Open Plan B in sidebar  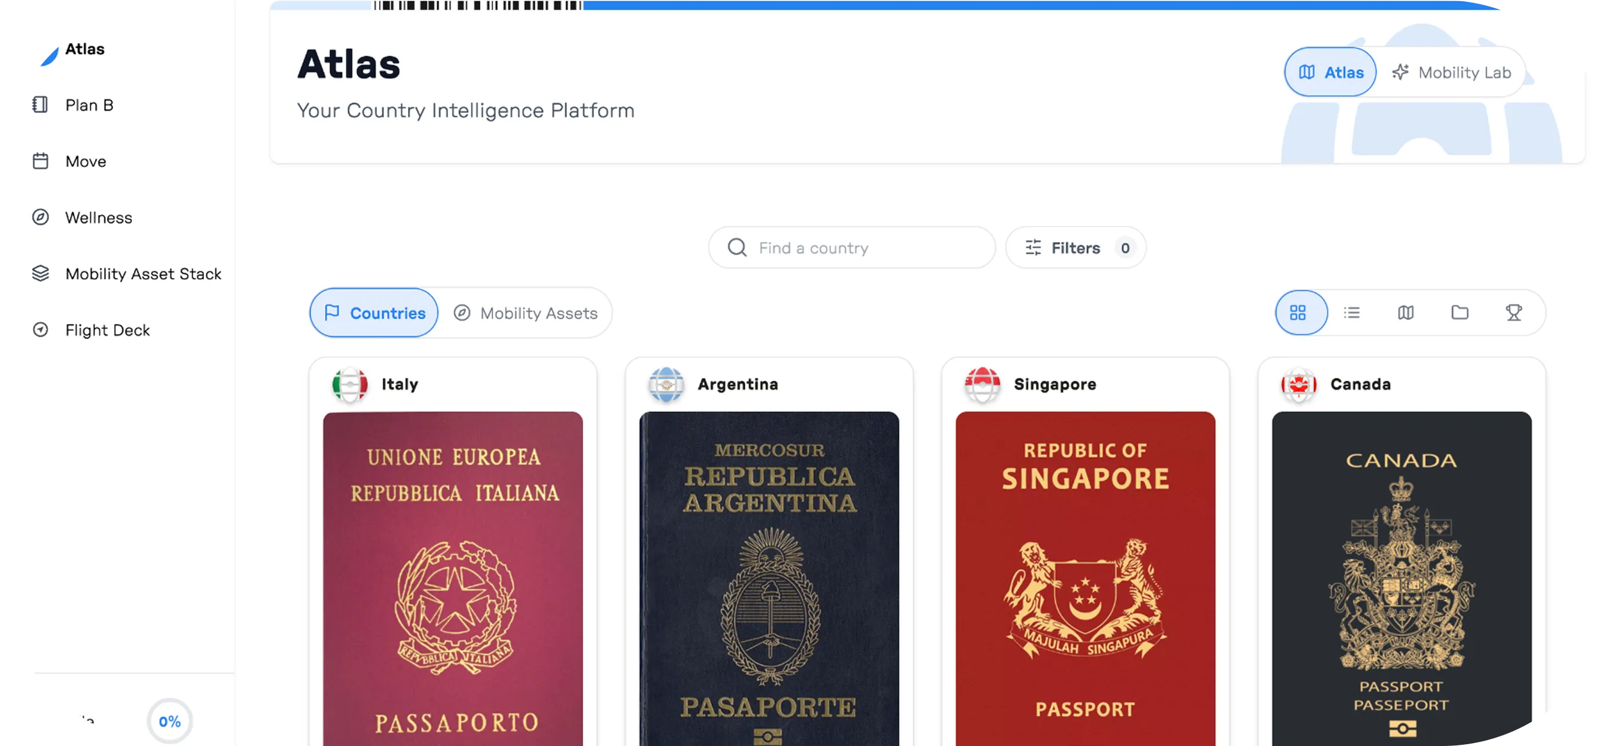coord(89,105)
